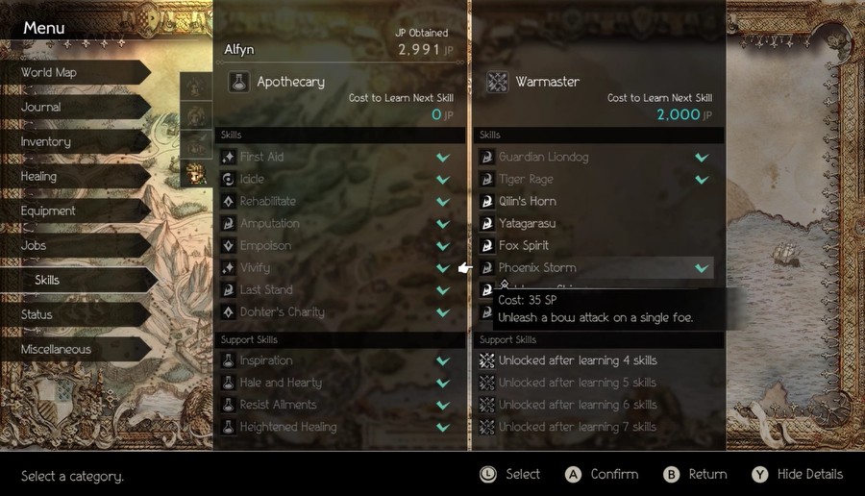Select Unlocked after learning 4 skills row
This screenshot has width=865, height=496.
(596, 360)
